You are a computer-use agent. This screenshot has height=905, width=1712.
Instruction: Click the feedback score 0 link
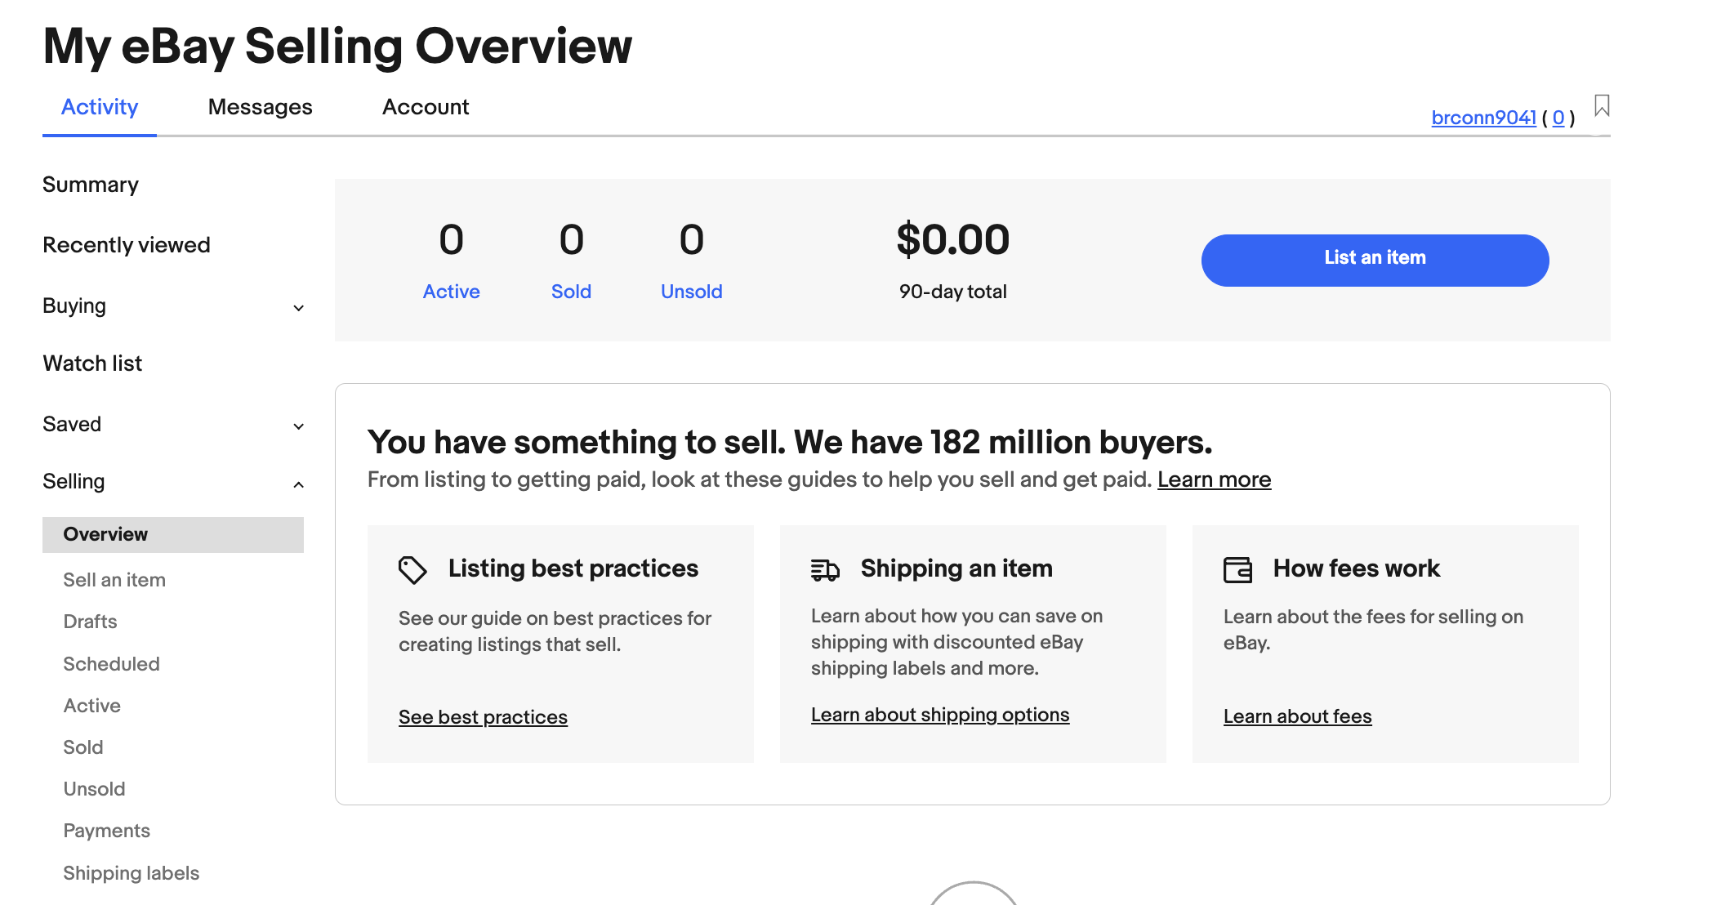coord(1558,118)
